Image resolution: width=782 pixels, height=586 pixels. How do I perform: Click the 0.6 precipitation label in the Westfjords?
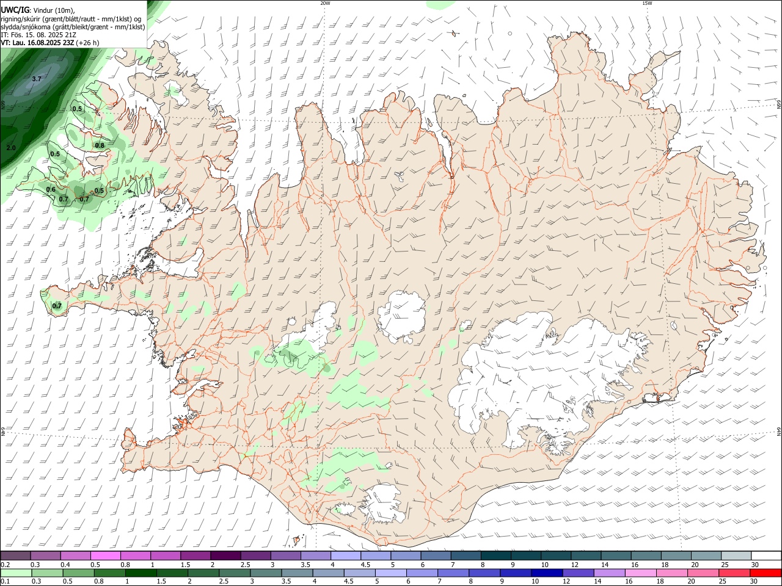click(x=51, y=189)
